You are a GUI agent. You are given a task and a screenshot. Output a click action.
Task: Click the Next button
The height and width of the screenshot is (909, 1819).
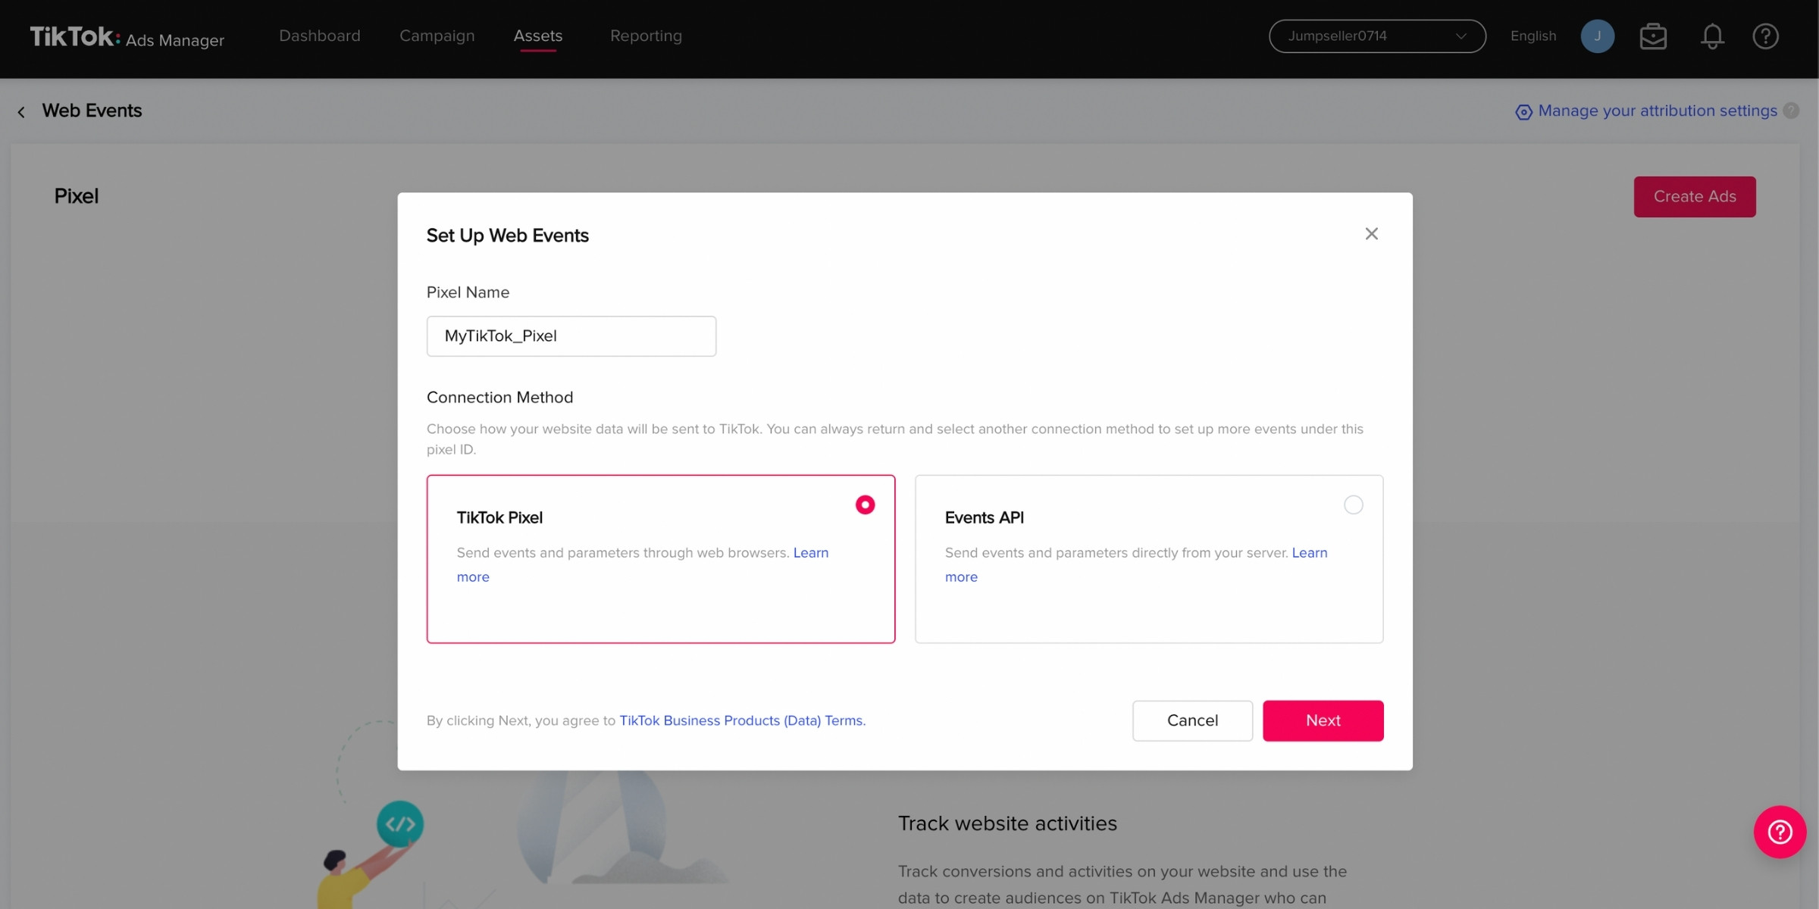1323,720
